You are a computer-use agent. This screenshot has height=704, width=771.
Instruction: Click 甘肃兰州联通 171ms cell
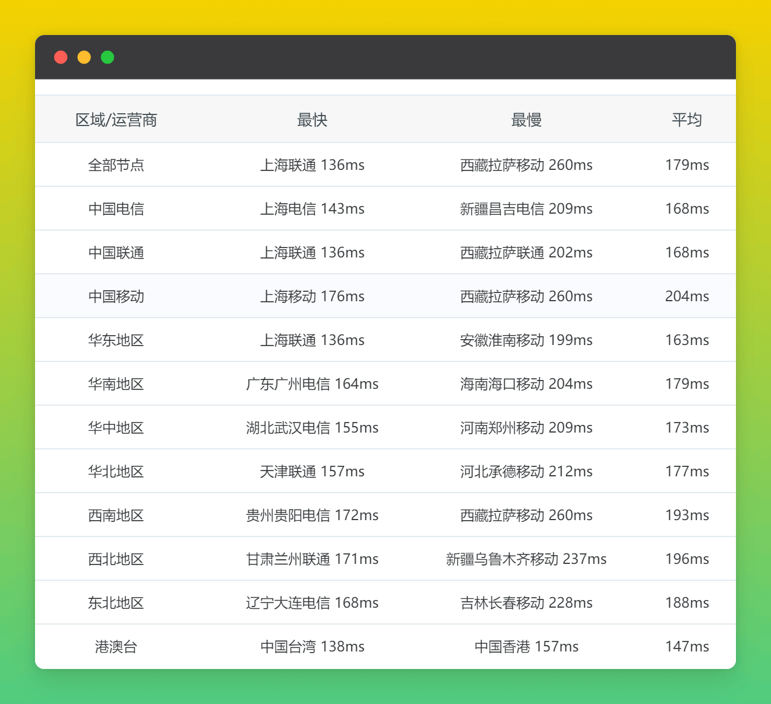coord(312,559)
